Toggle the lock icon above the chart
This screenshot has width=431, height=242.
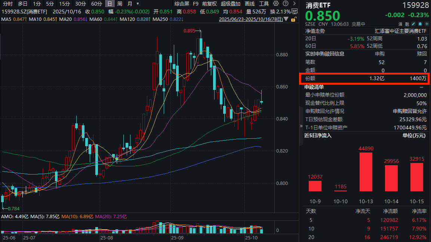293,19
